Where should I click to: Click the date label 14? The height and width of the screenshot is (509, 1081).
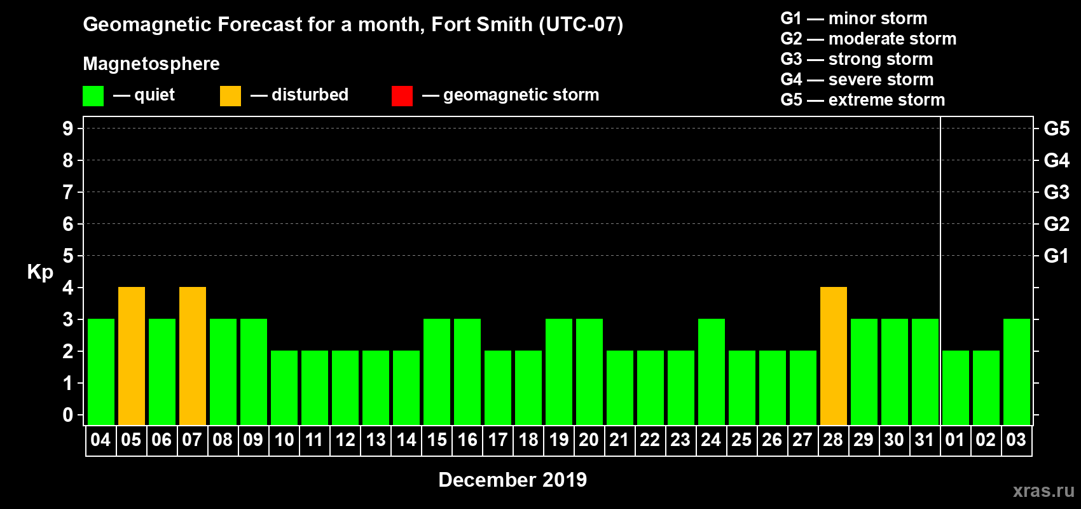[x=406, y=440]
